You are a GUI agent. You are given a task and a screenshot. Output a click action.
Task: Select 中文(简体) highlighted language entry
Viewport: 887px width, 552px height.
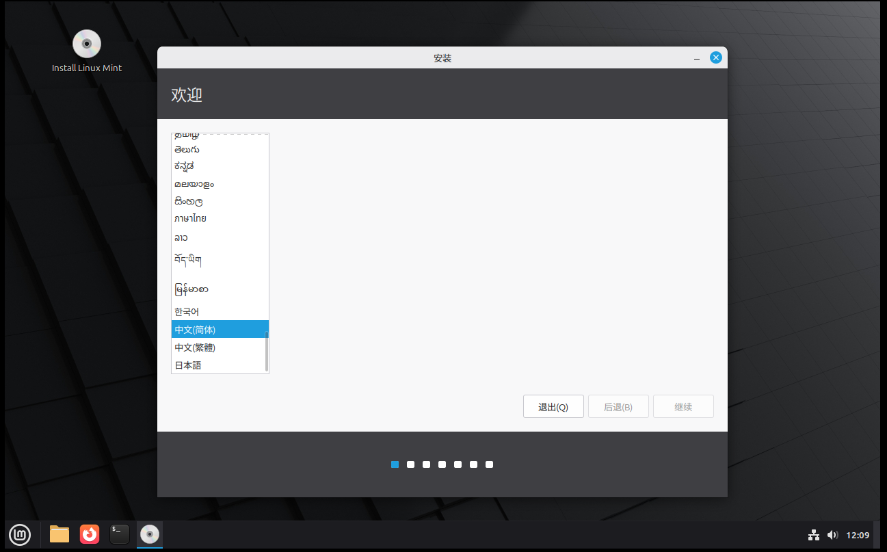pos(195,330)
